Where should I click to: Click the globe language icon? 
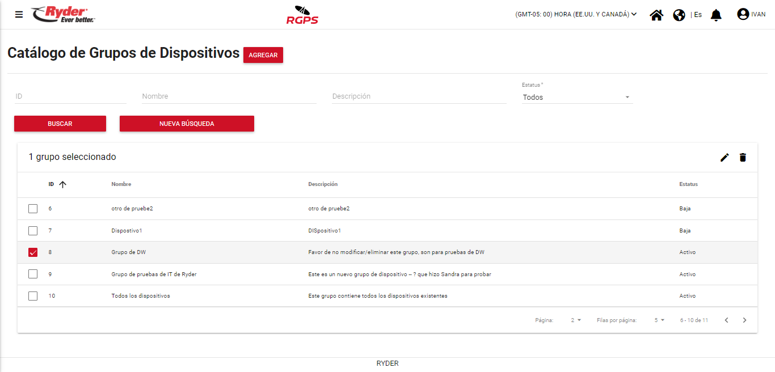point(679,15)
